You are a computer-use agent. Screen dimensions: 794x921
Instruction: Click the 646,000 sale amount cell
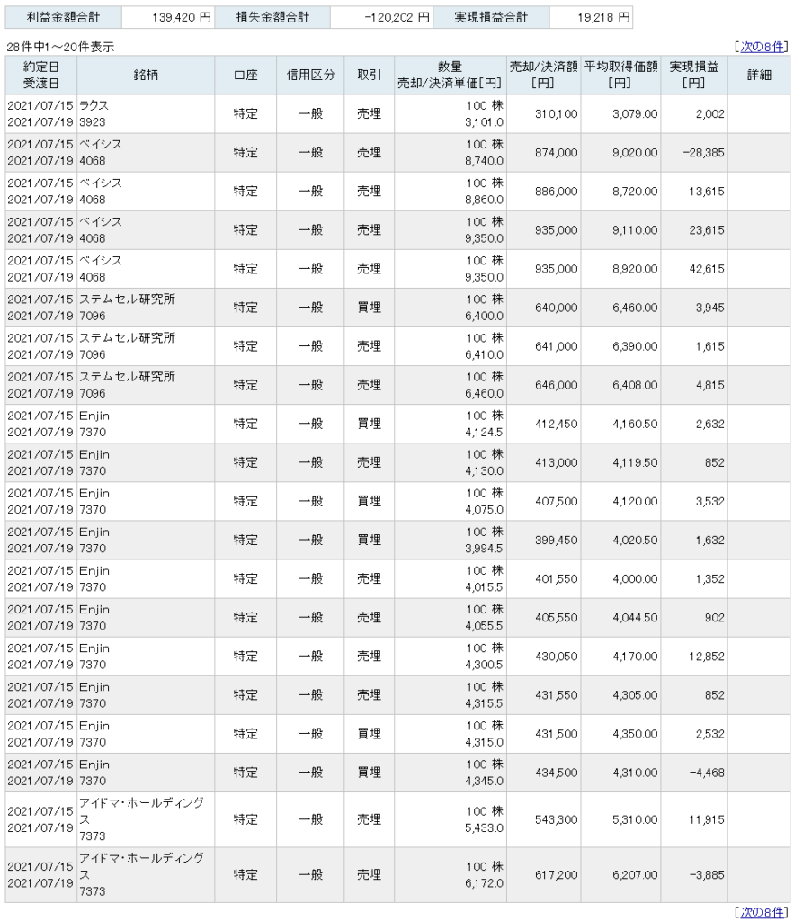pyautogui.click(x=543, y=385)
